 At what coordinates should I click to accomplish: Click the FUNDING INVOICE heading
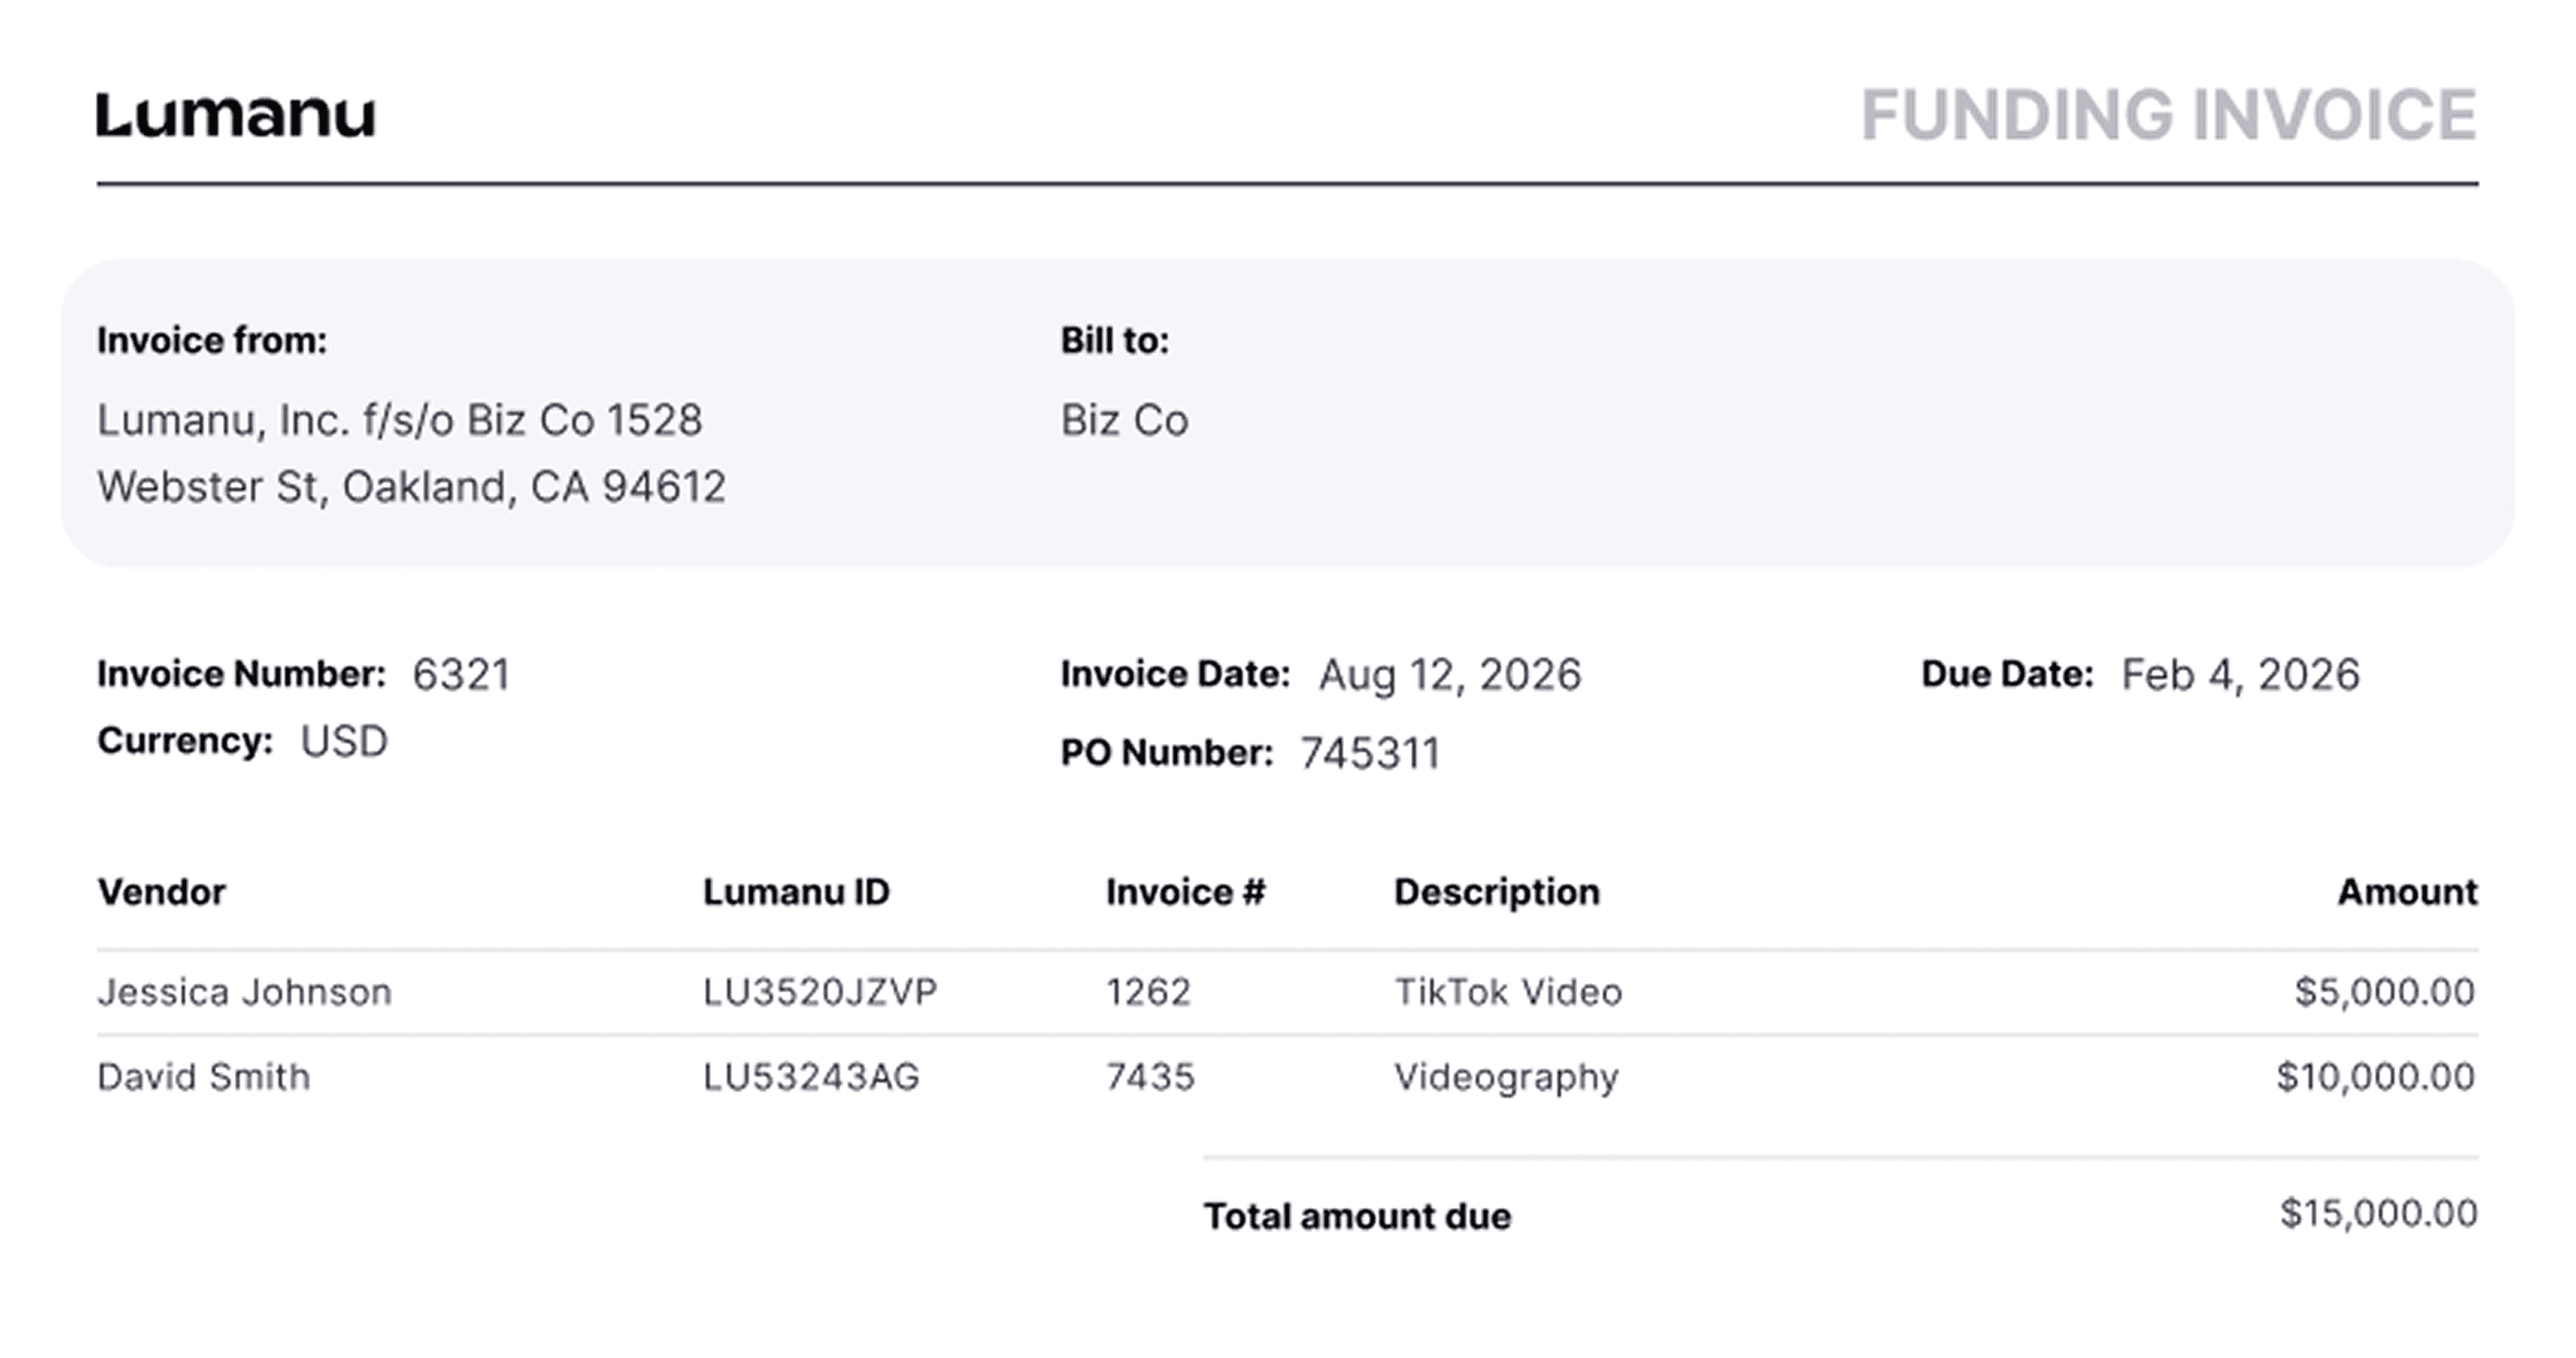(2168, 116)
